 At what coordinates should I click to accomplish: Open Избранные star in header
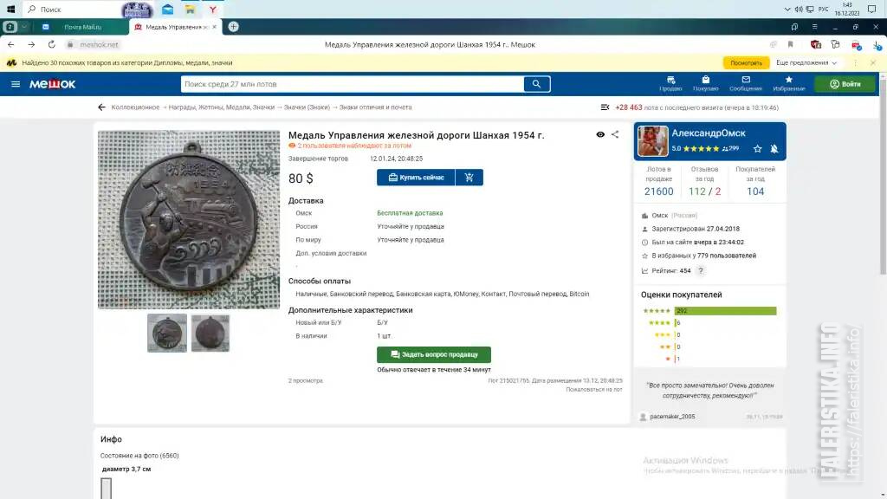tap(788, 83)
